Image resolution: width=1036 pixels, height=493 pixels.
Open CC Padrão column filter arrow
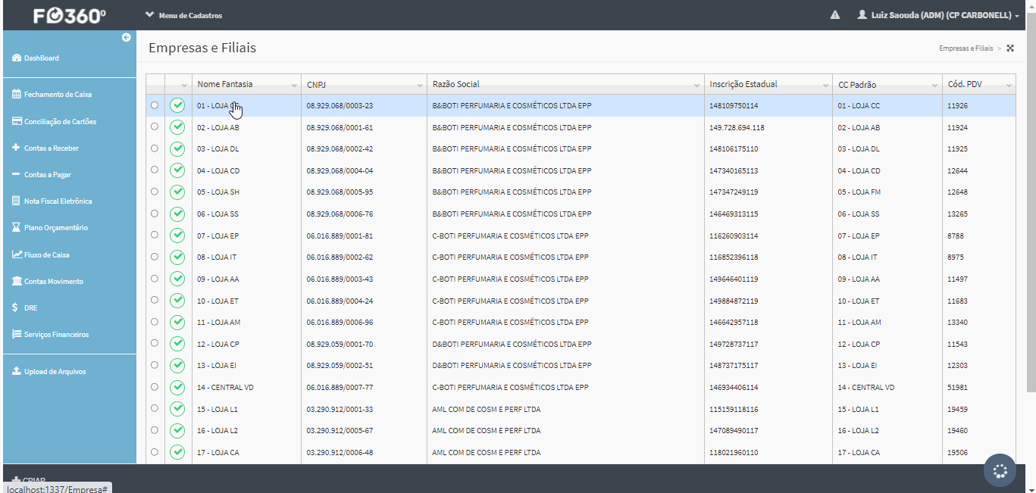pos(934,85)
